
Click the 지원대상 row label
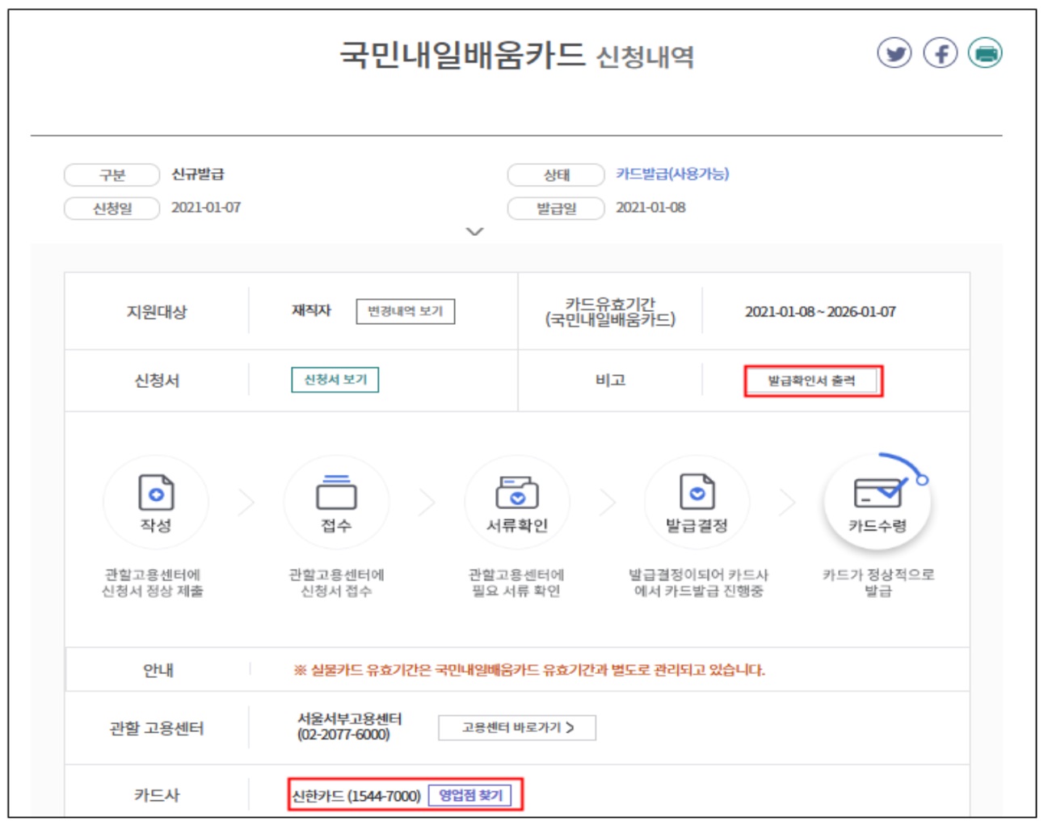pyautogui.click(x=157, y=312)
